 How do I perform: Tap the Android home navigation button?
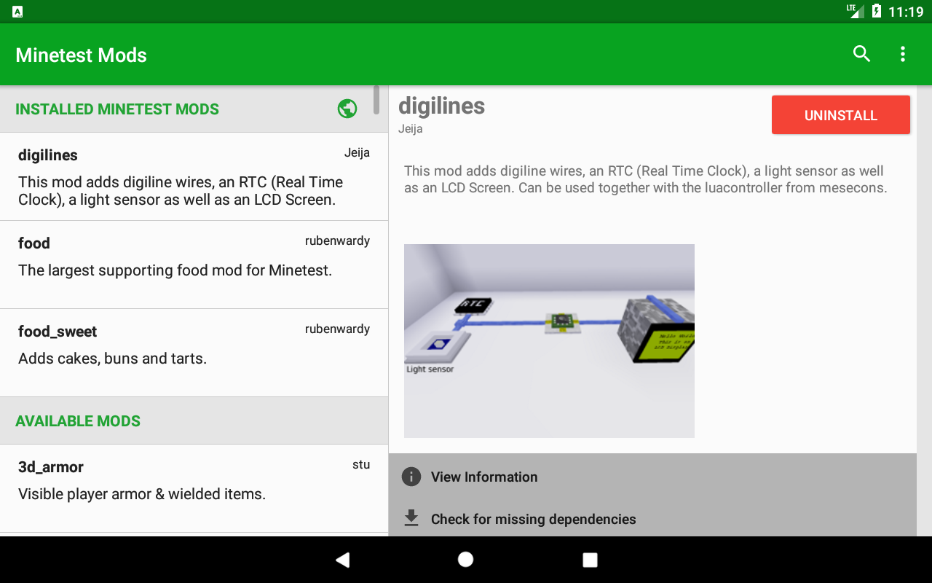466,560
